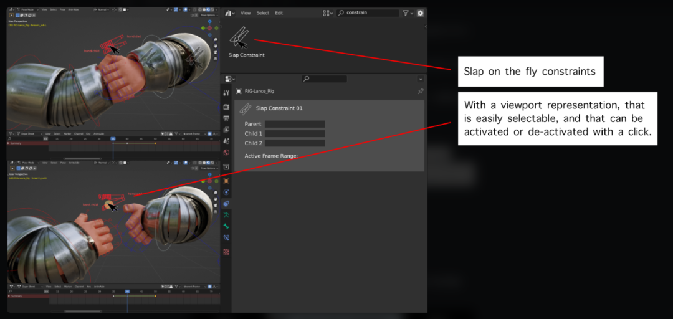Open the asset browser filter dropdown
Viewport: 673px width, 319px height.
click(x=408, y=13)
